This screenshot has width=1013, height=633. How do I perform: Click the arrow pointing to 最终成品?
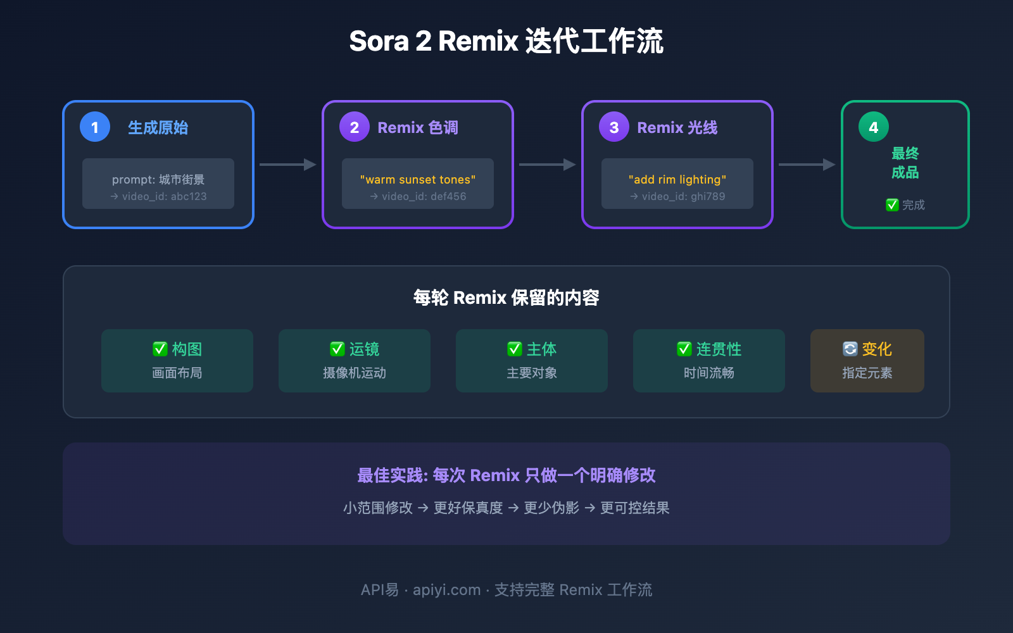tap(807, 164)
